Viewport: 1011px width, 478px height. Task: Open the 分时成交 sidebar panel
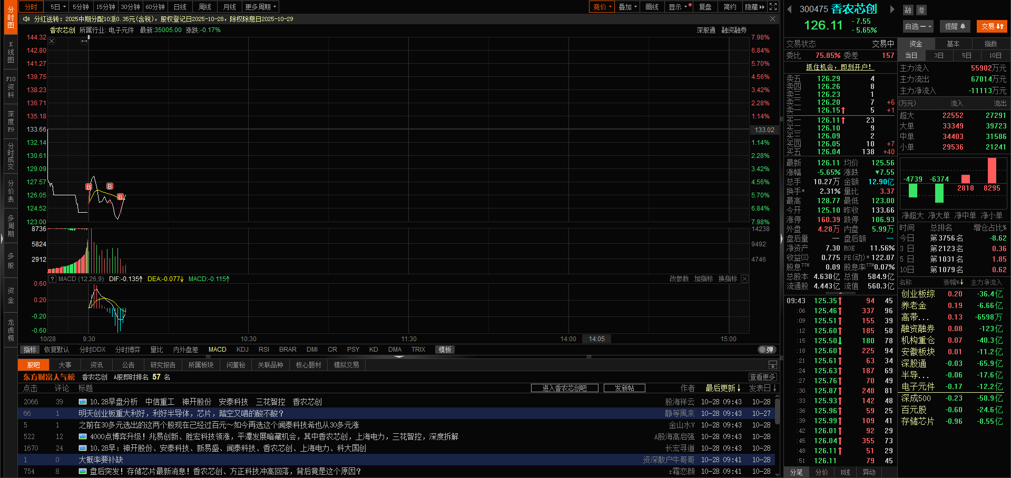11,156
